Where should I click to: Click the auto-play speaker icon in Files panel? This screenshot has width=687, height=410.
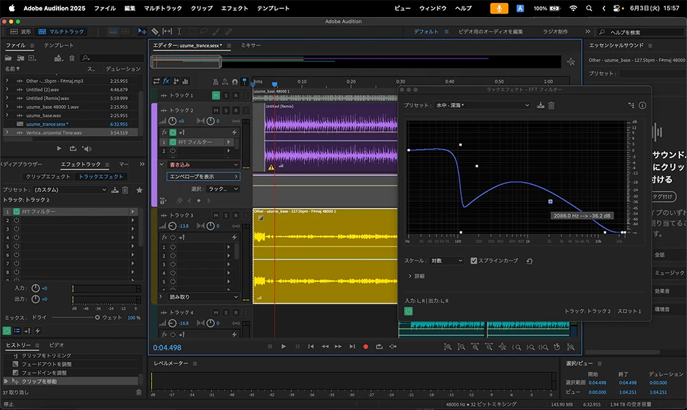[x=87, y=149]
